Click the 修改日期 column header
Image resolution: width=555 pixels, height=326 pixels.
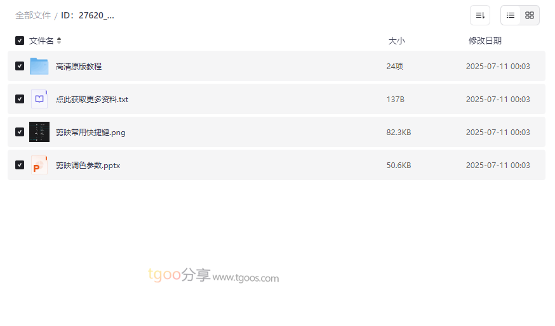click(485, 41)
